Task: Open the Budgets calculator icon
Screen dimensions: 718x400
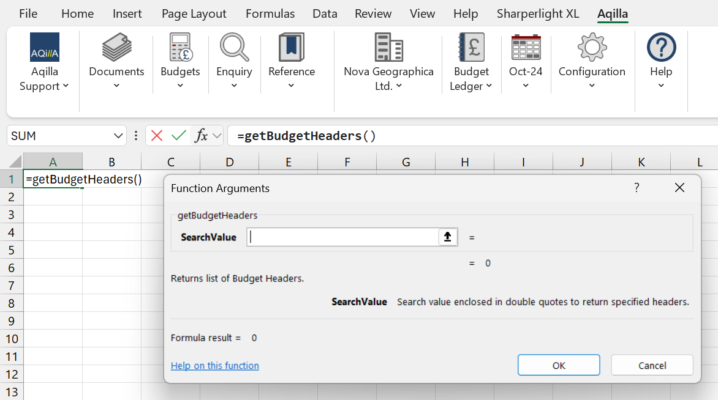Action: pos(180,48)
